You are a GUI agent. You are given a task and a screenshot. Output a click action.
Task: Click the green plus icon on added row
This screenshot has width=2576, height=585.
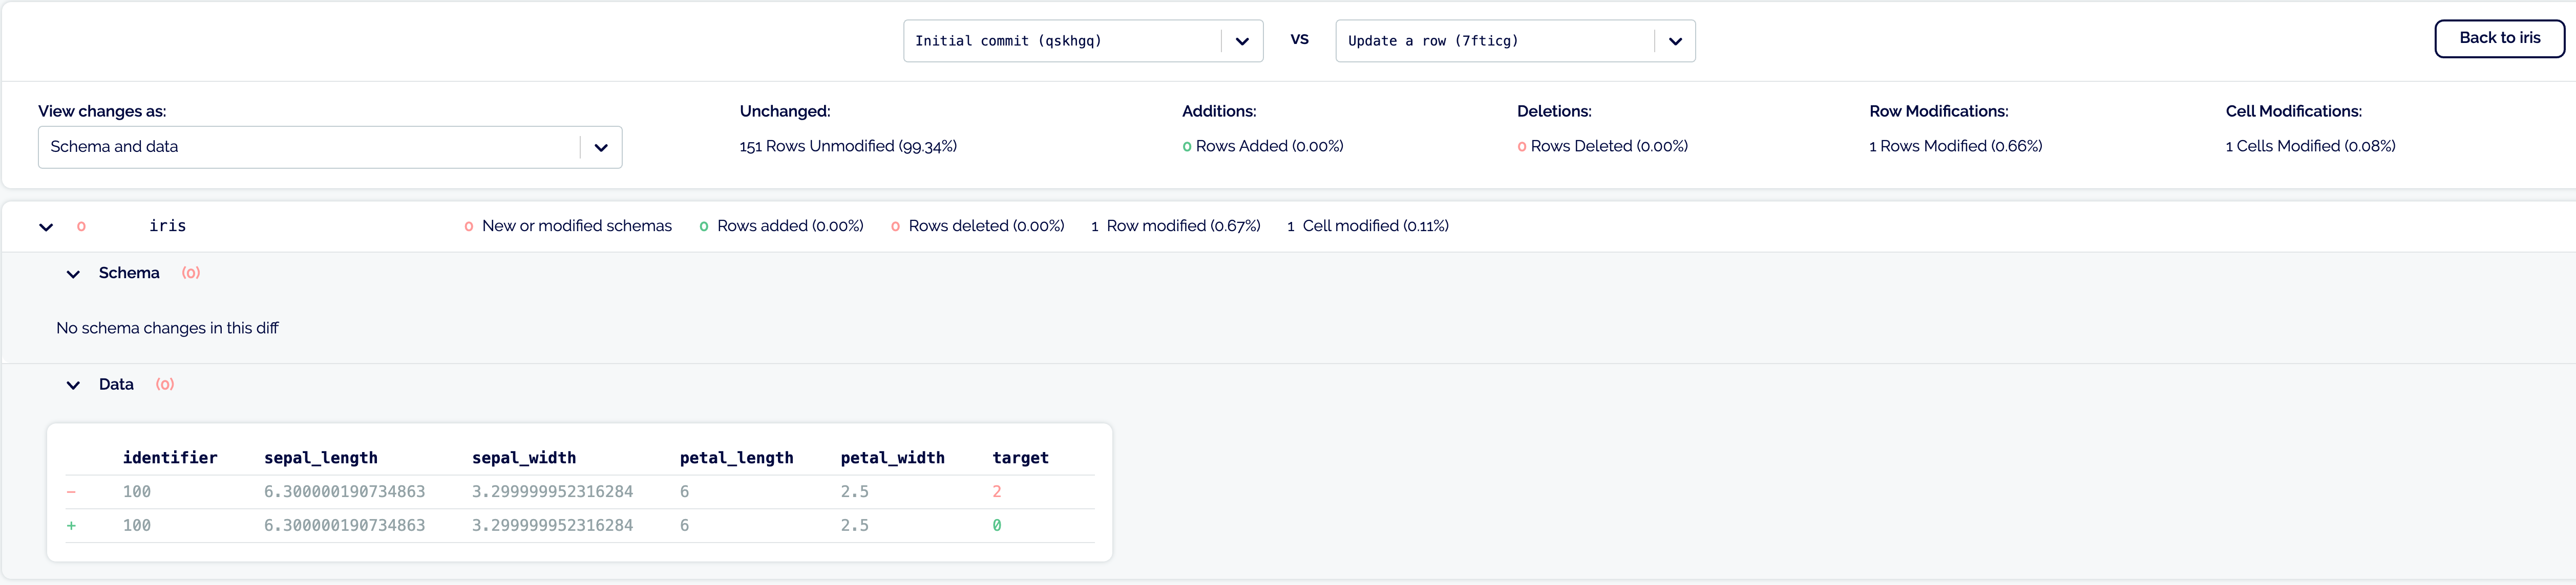(x=71, y=526)
